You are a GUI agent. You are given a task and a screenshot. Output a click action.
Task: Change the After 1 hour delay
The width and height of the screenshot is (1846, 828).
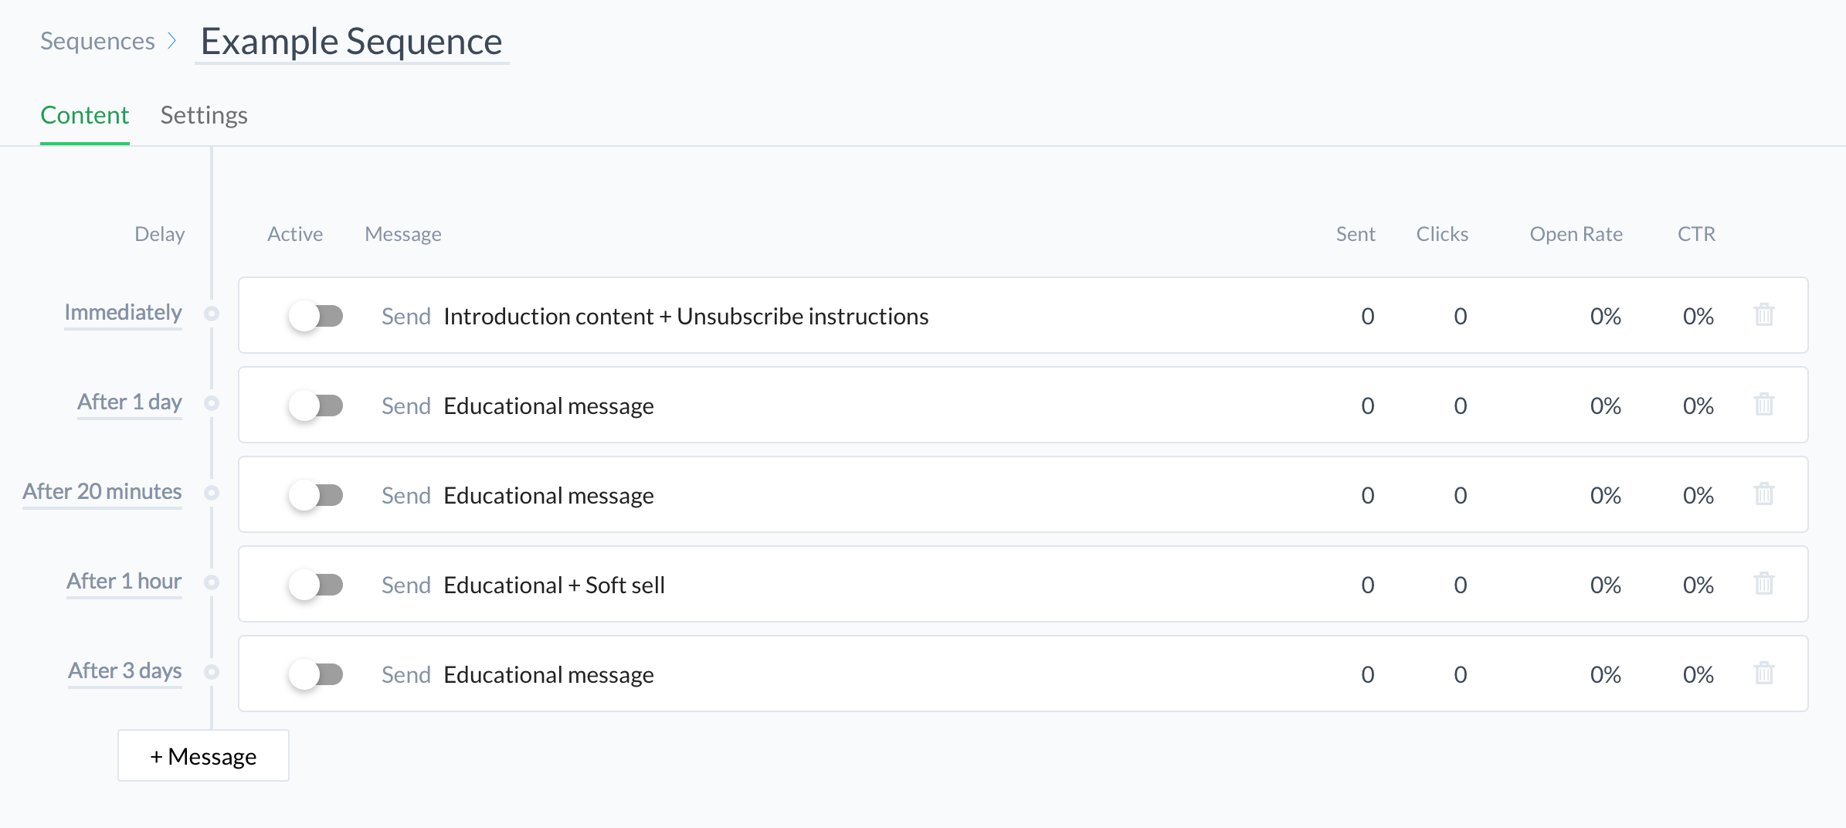(x=124, y=582)
